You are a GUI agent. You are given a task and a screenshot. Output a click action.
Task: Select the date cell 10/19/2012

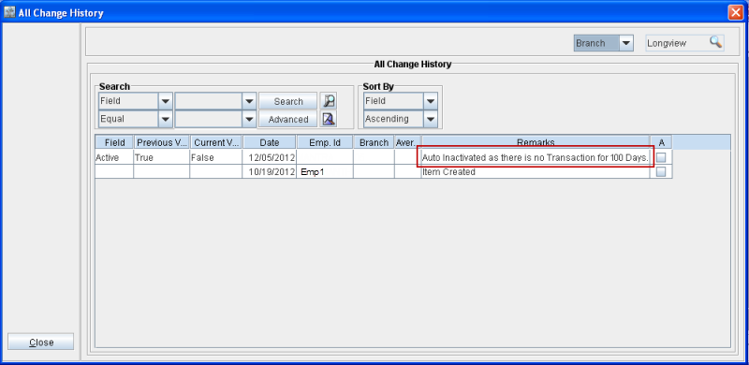pos(270,172)
